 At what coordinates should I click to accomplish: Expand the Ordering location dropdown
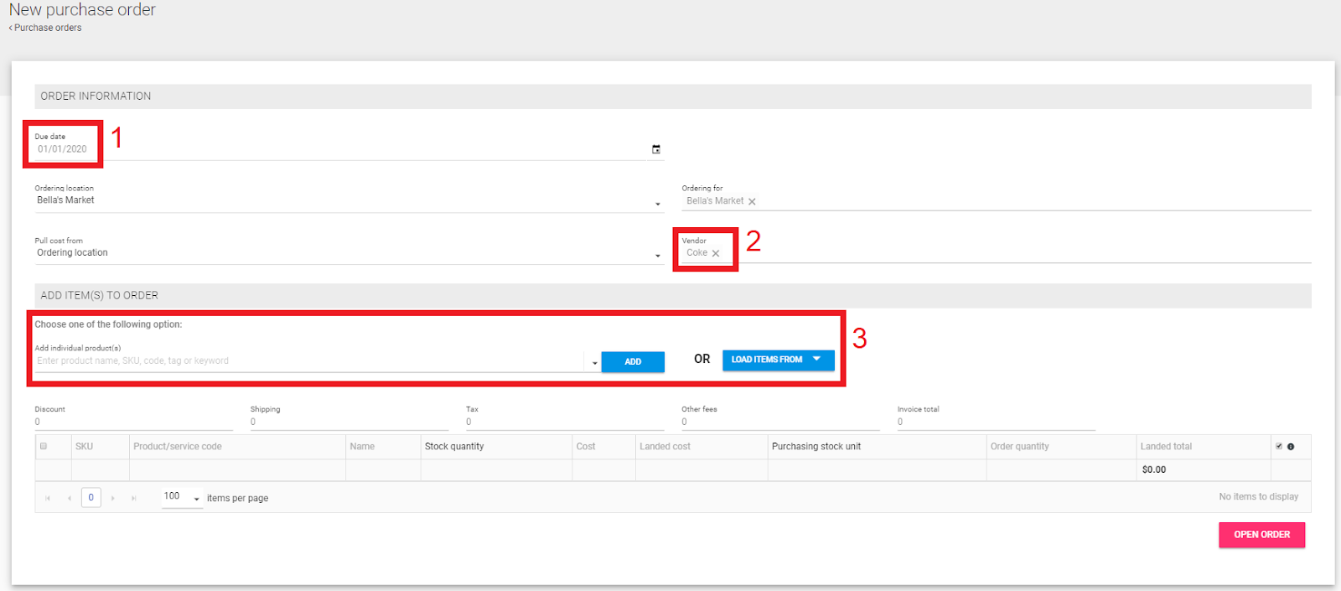coord(657,204)
